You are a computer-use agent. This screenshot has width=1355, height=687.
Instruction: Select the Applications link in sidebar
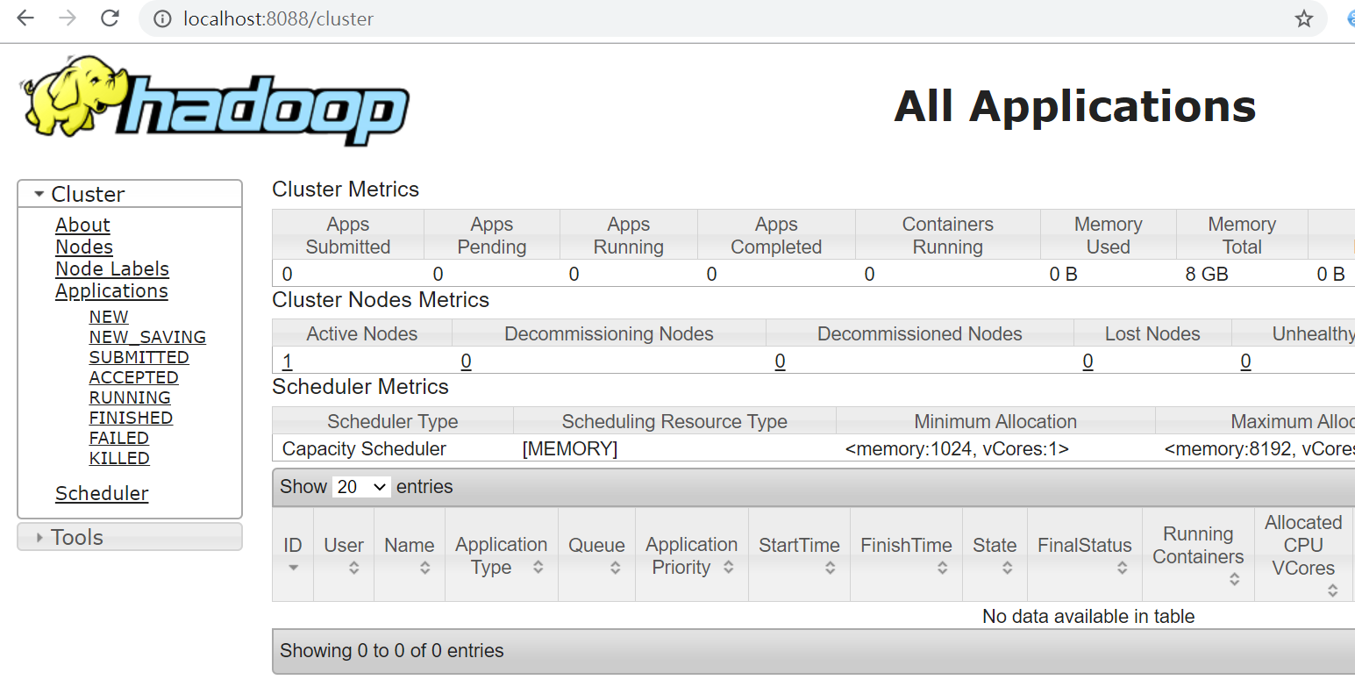pyautogui.click(x=111, y=291)
